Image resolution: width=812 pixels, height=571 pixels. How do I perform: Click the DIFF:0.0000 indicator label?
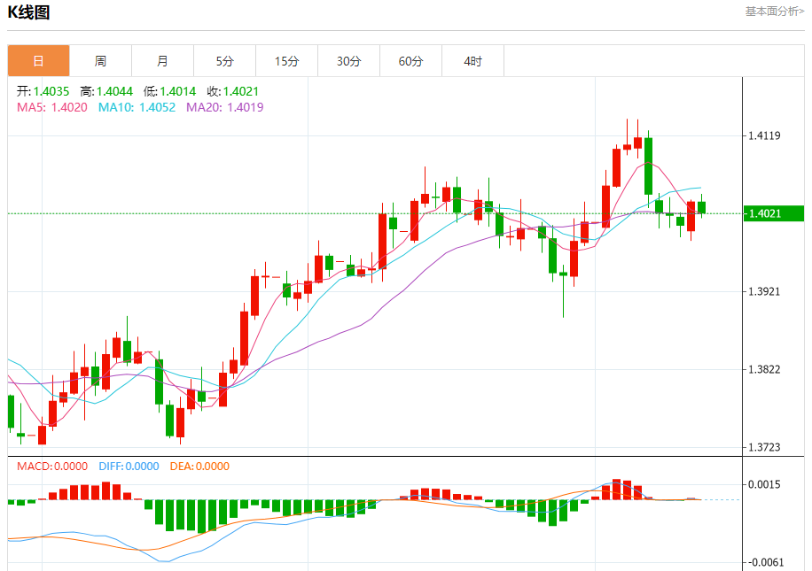tap(129, 467)
